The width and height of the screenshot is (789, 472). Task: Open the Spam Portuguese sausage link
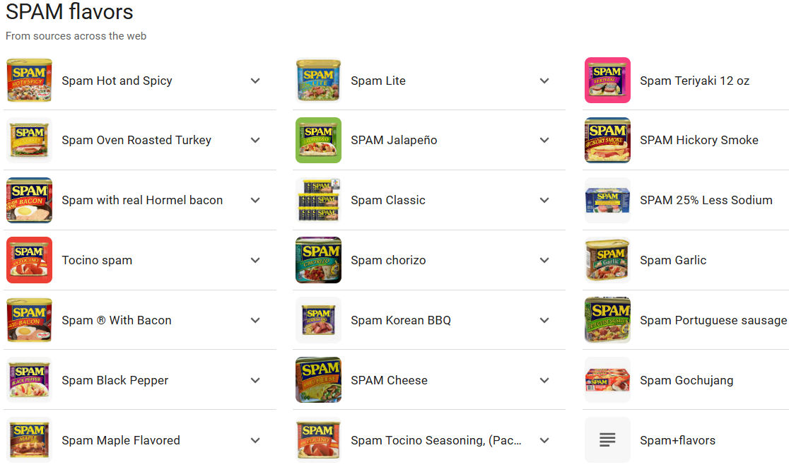point(713,320)
